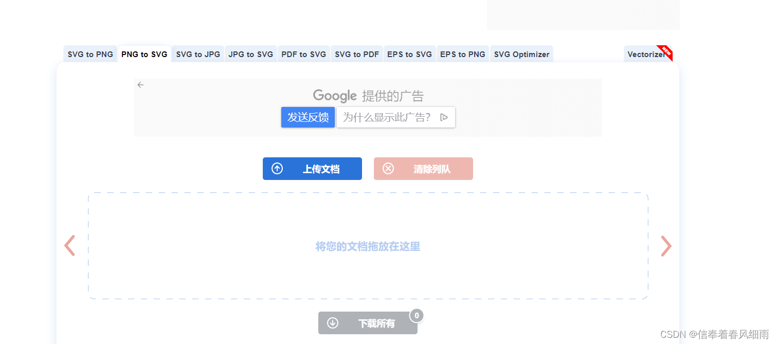Image resolution: width=777 pixels, height=344 pixels.
Task: Click the 发送反馈 feedback button
Action: click(308, 117)
